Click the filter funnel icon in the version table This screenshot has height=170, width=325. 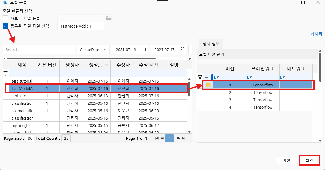(200, 77)
